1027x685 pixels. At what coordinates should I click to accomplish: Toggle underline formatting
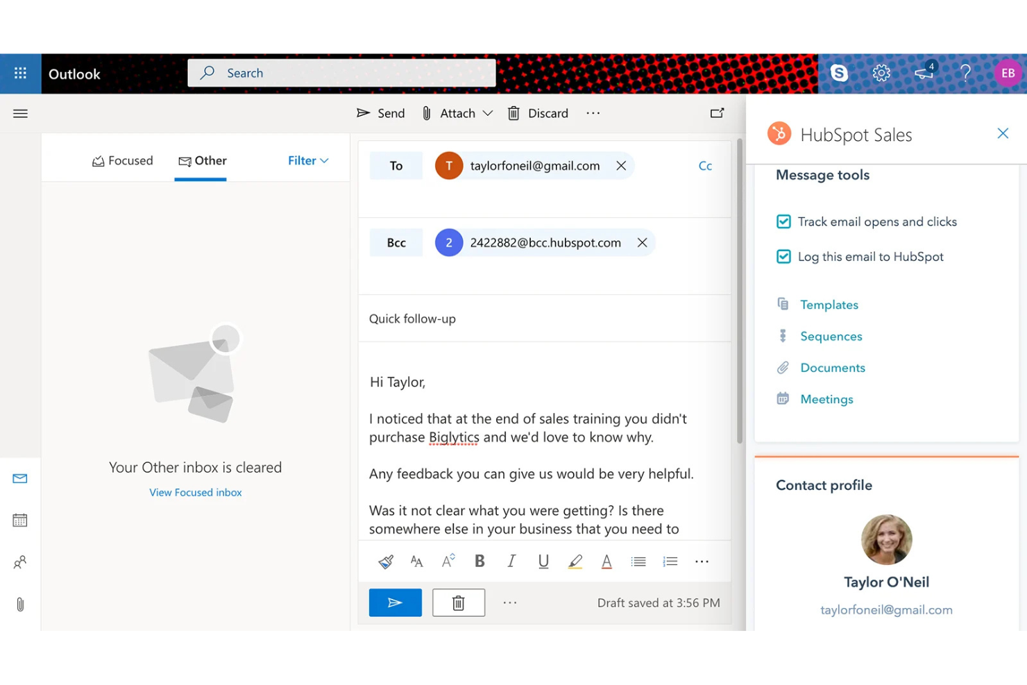[543, 561]
